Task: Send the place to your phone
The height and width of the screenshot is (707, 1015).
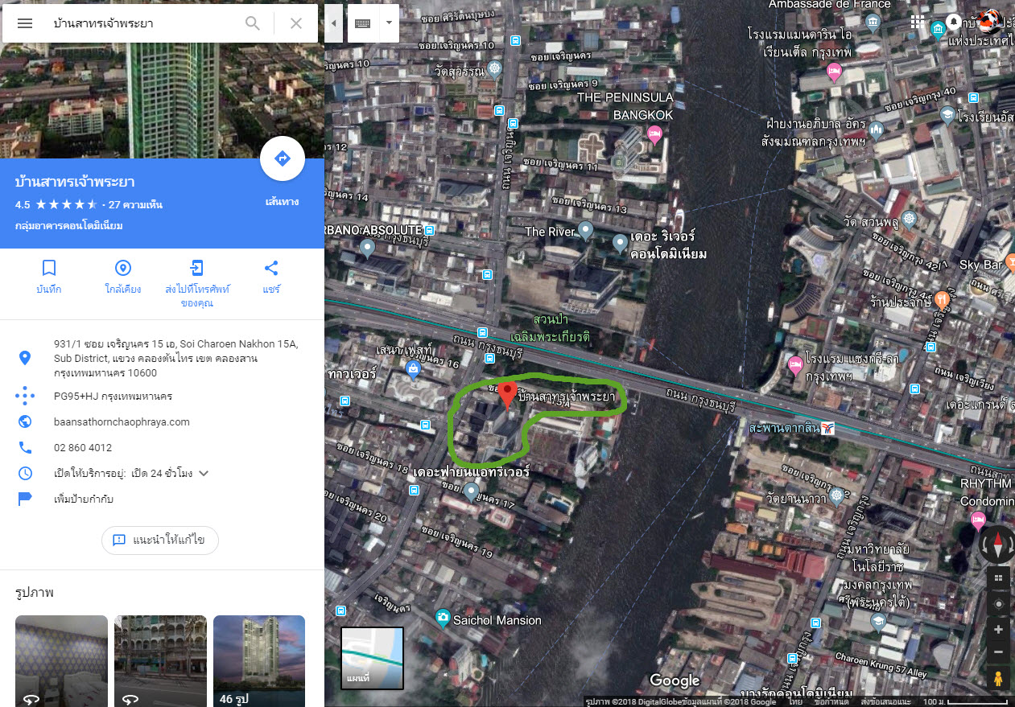Action: click(x=197, y=283)
